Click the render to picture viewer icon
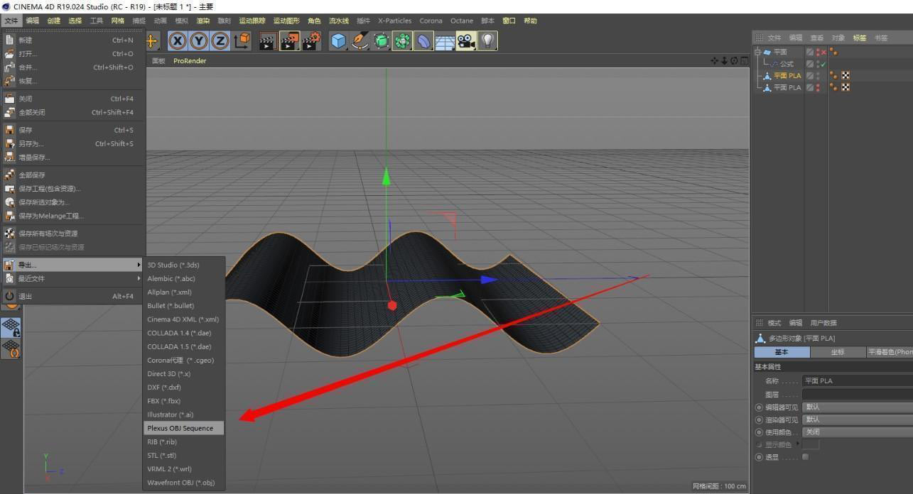Viewport: 913px width, 494px height. tap(289, 41)
